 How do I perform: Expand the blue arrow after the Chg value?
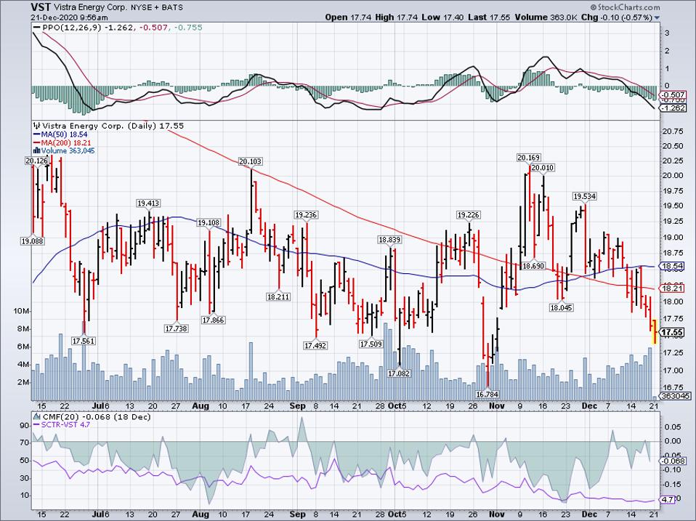[x=657, y=18]
